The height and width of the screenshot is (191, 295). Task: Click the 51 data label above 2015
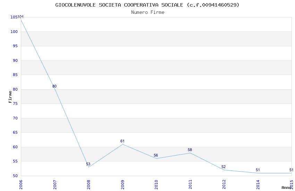[x=291, y=170]
